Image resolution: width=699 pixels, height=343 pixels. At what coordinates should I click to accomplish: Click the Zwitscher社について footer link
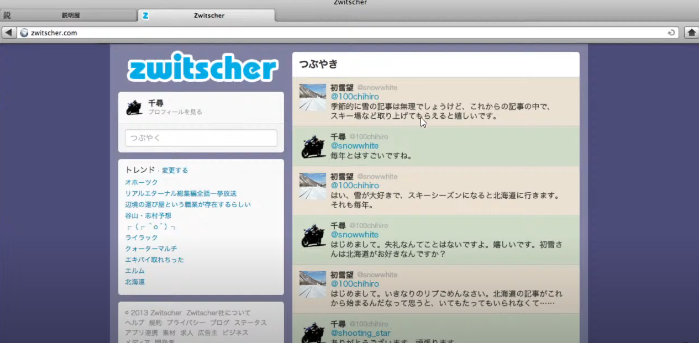[x=218, y=313]
